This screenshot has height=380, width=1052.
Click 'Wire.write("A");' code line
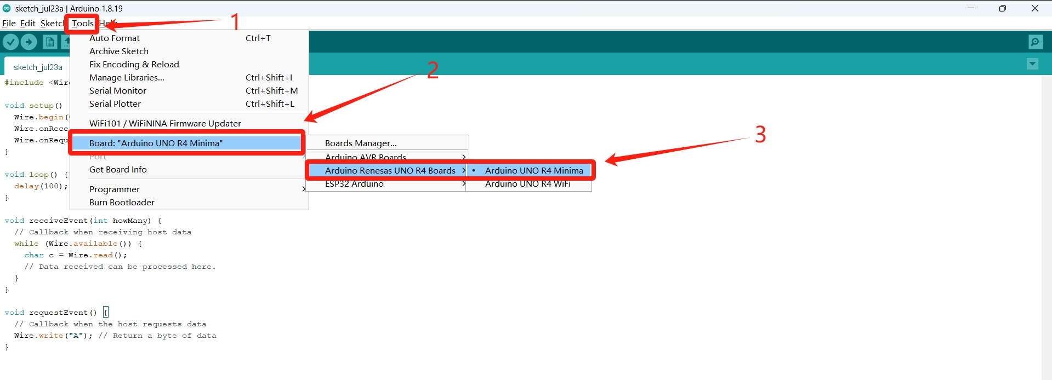coord(54,336)
